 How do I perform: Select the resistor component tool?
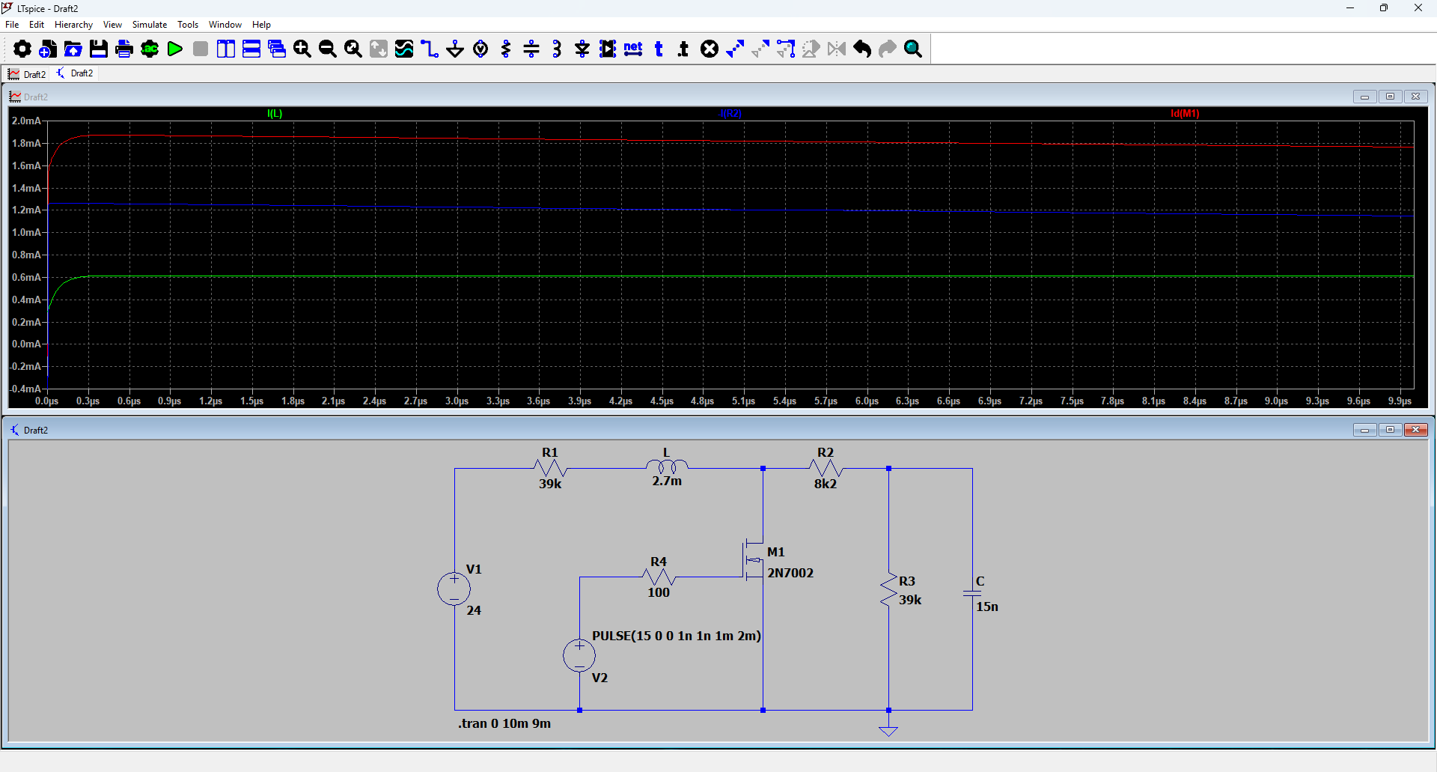(x=506, y=49)
